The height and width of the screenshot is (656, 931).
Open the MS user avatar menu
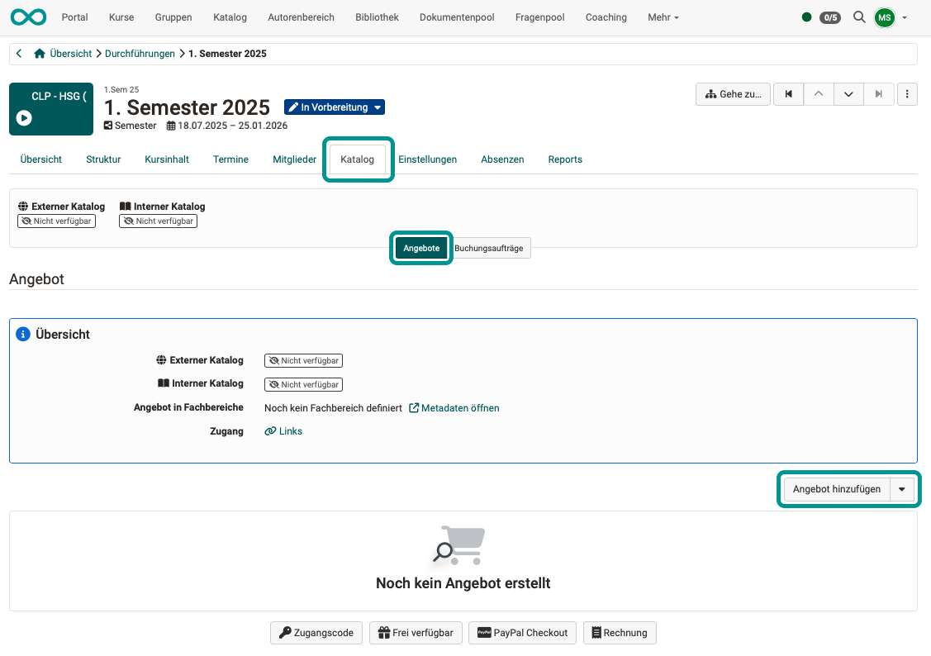883,17
